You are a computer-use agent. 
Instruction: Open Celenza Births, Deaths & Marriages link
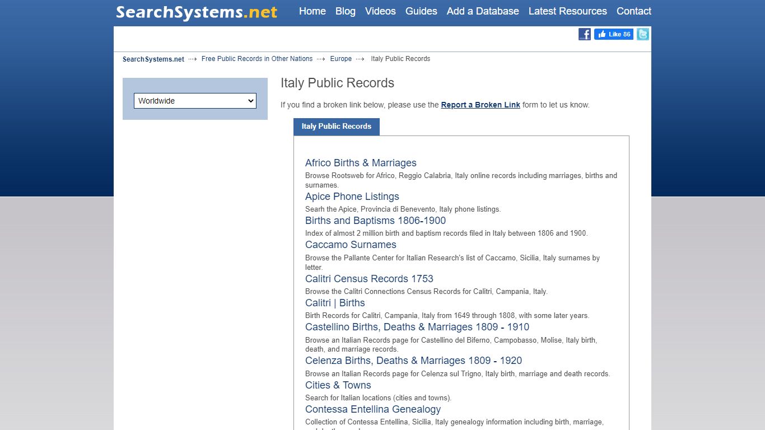tap(413, 361)
